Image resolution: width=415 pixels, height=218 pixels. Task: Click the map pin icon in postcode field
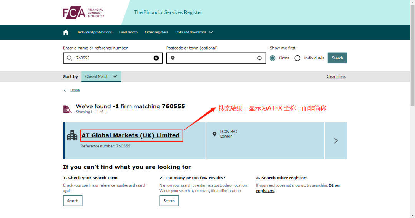[173, 58]
